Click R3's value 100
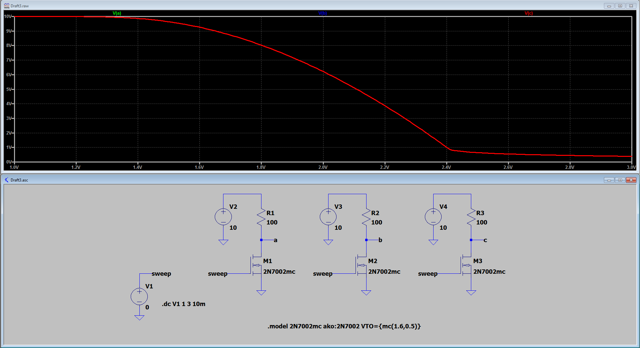Image resolution: width=640 pixels, height=348 pixels. click(x=482, y=222)
